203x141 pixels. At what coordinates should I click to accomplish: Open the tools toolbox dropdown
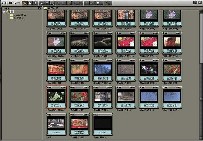coord(108,3)
